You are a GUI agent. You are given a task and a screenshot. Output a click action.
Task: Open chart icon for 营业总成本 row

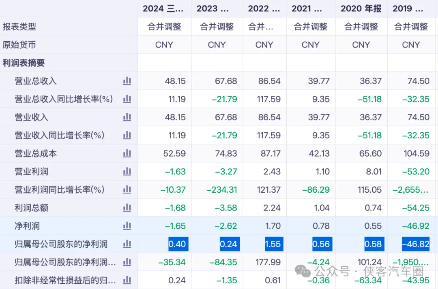click(127, 153)
